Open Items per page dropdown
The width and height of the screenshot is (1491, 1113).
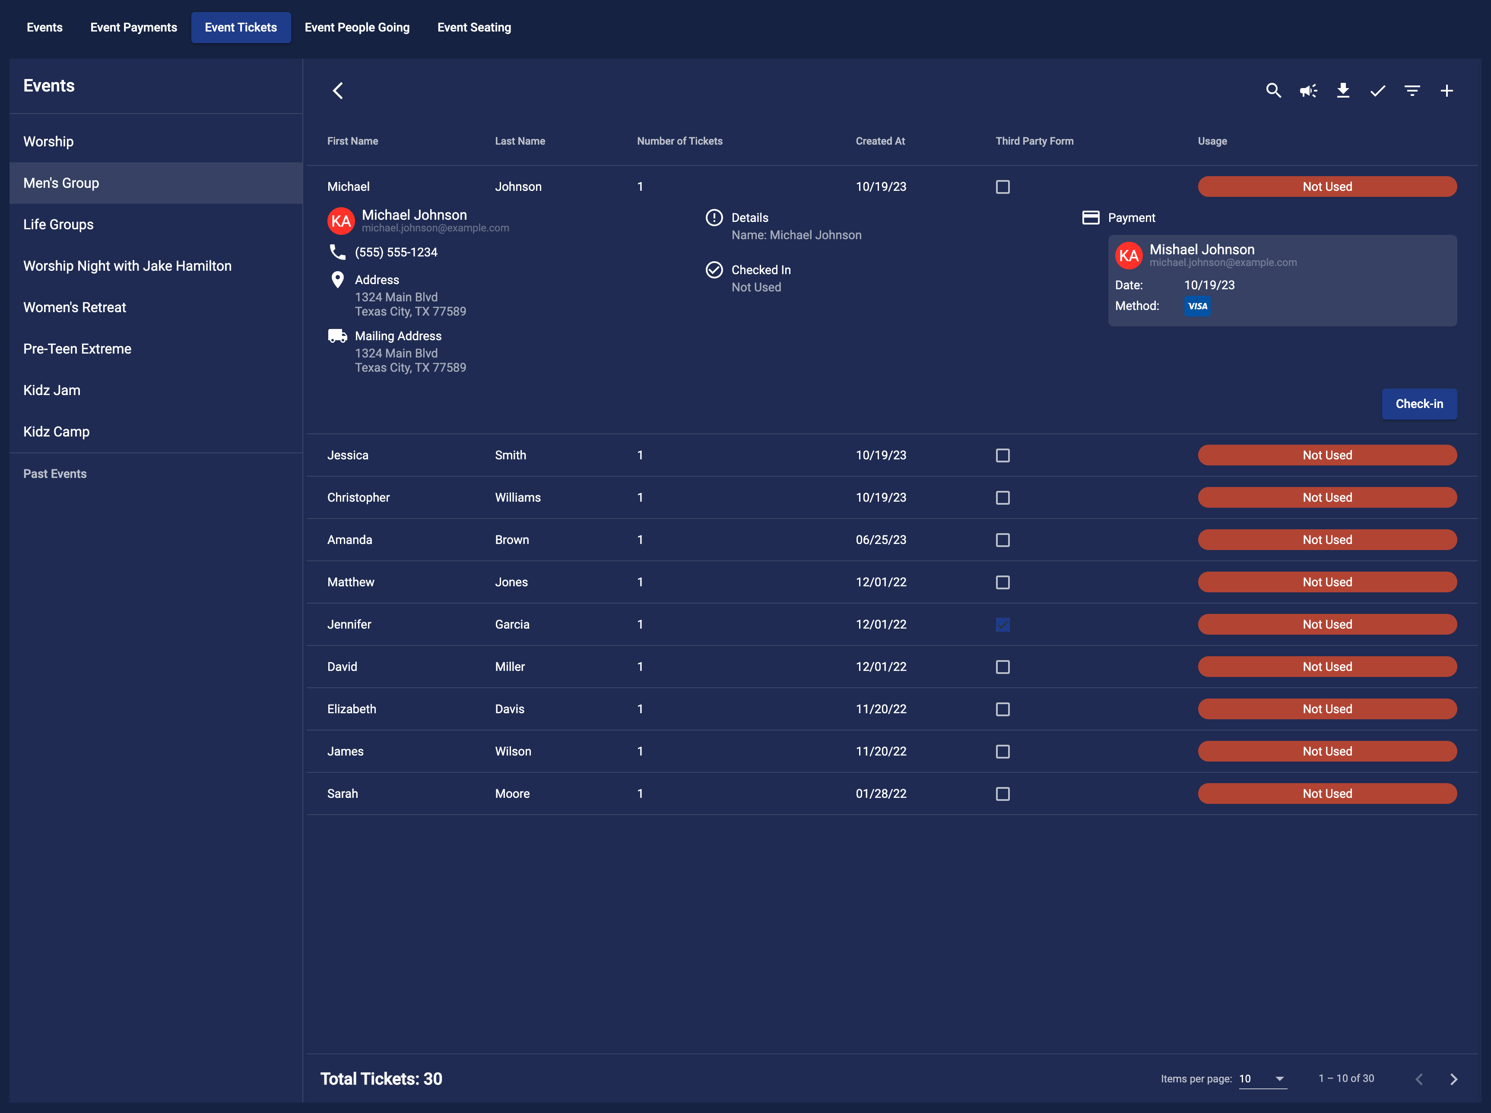tap(1263, 1078)
